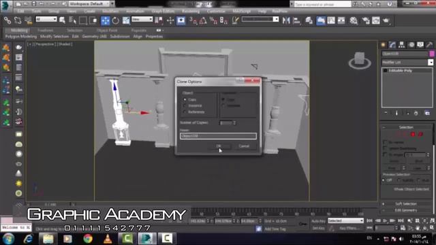Open the Rendering menu
This screenshot has height=245, width=436.
(x=191, y=12)
